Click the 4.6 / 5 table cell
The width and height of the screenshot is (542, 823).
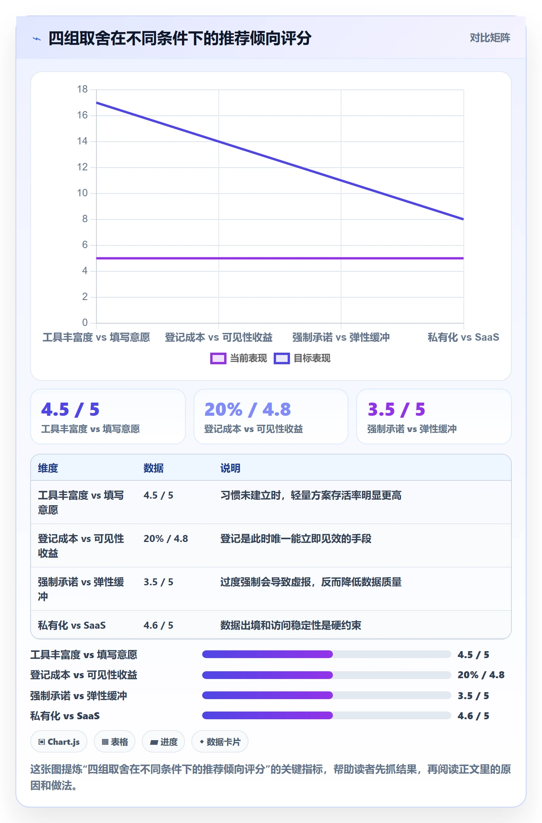point(158,626)
